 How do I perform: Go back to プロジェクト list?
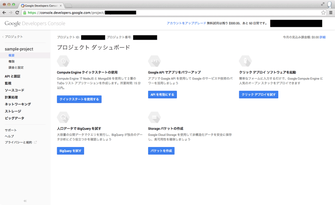(x=12, y=37)
